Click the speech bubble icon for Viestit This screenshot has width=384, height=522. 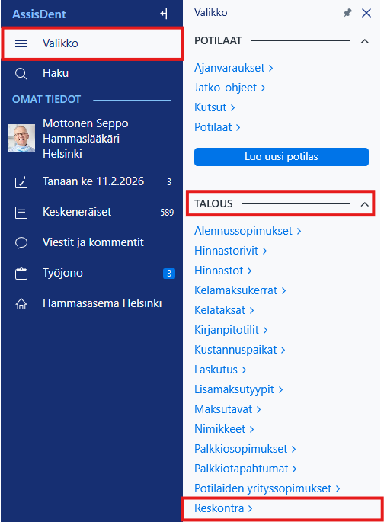[21, 242]
